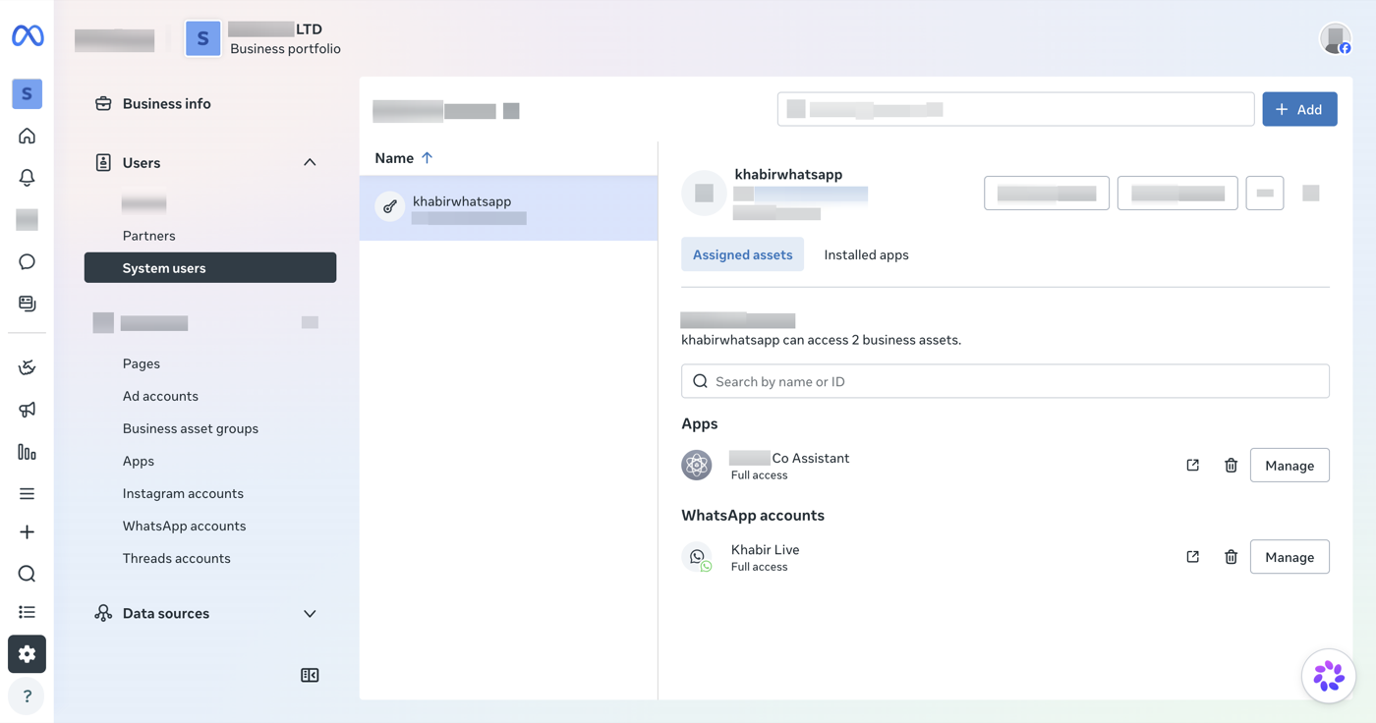Click the plus create icon in rail

28,532
